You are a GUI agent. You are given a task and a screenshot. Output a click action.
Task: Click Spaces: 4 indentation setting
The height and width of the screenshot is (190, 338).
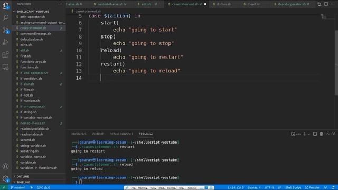pos(254,187)
